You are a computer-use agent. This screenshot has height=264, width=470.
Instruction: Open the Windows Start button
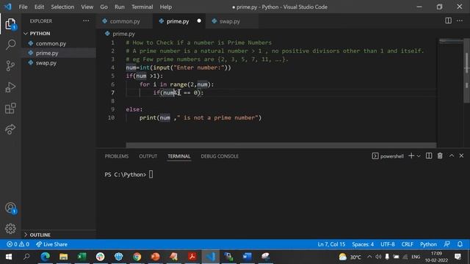pos(9,257)
